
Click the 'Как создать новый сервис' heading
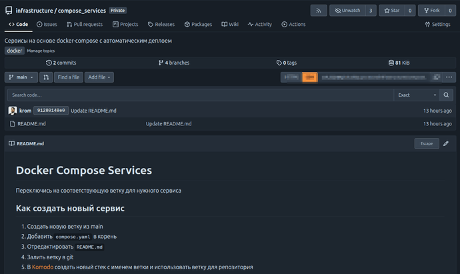pyautogui.click(x=70, y=208)
